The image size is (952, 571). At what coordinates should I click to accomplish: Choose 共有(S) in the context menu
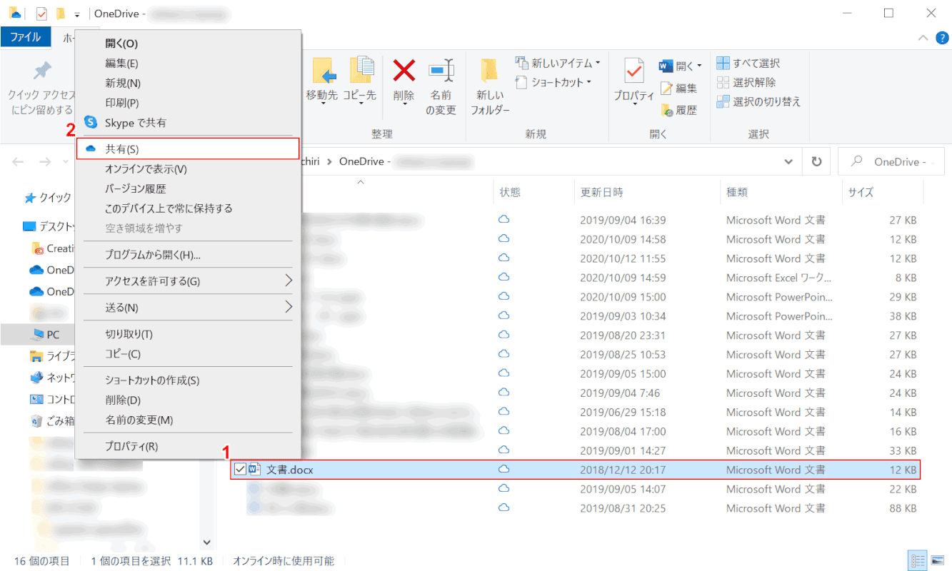coord(188,148)
